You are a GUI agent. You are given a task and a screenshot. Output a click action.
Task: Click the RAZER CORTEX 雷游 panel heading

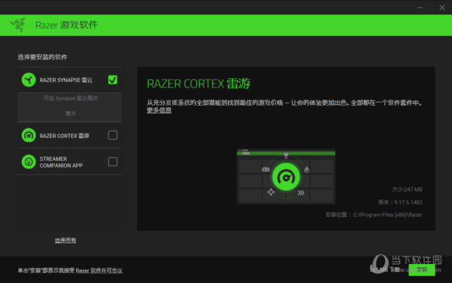[199, 84]
